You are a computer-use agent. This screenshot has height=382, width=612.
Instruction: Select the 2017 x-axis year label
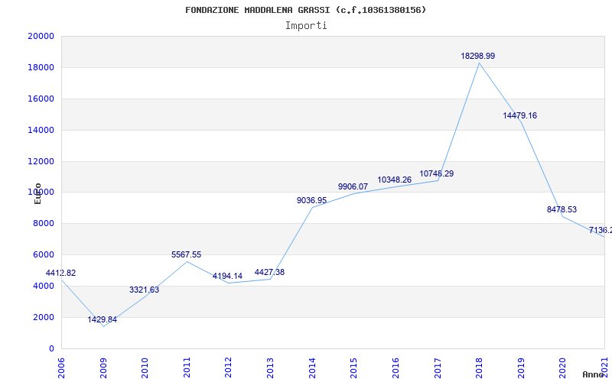coord(438,368)
